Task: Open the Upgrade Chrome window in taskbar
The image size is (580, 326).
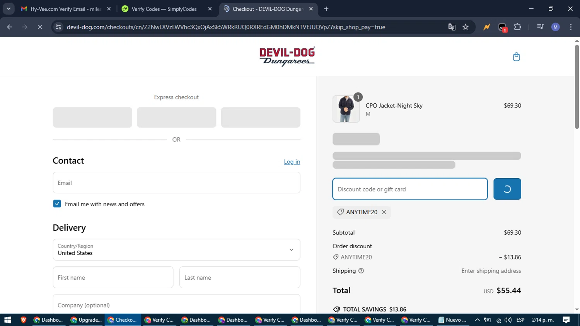Action: [x=86, y=320]
